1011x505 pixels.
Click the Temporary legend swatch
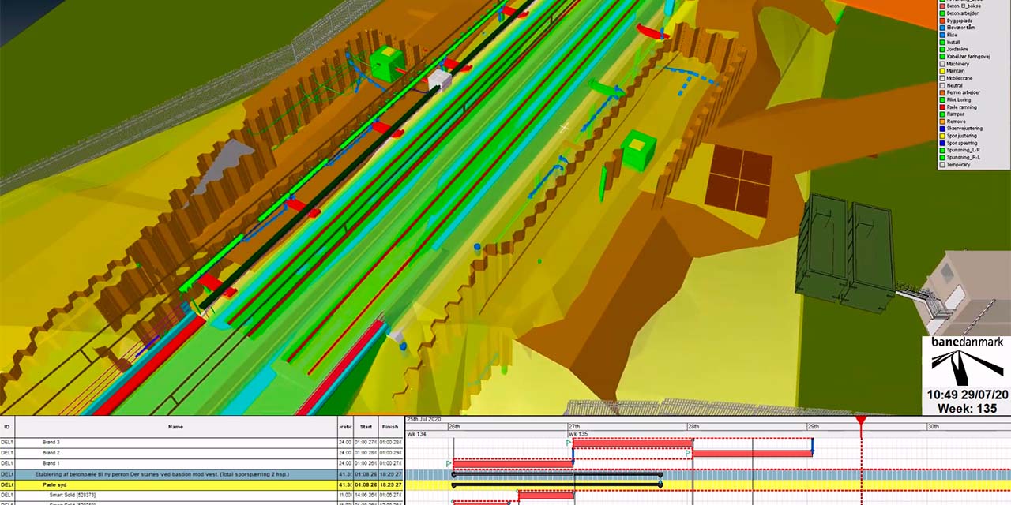941,164
